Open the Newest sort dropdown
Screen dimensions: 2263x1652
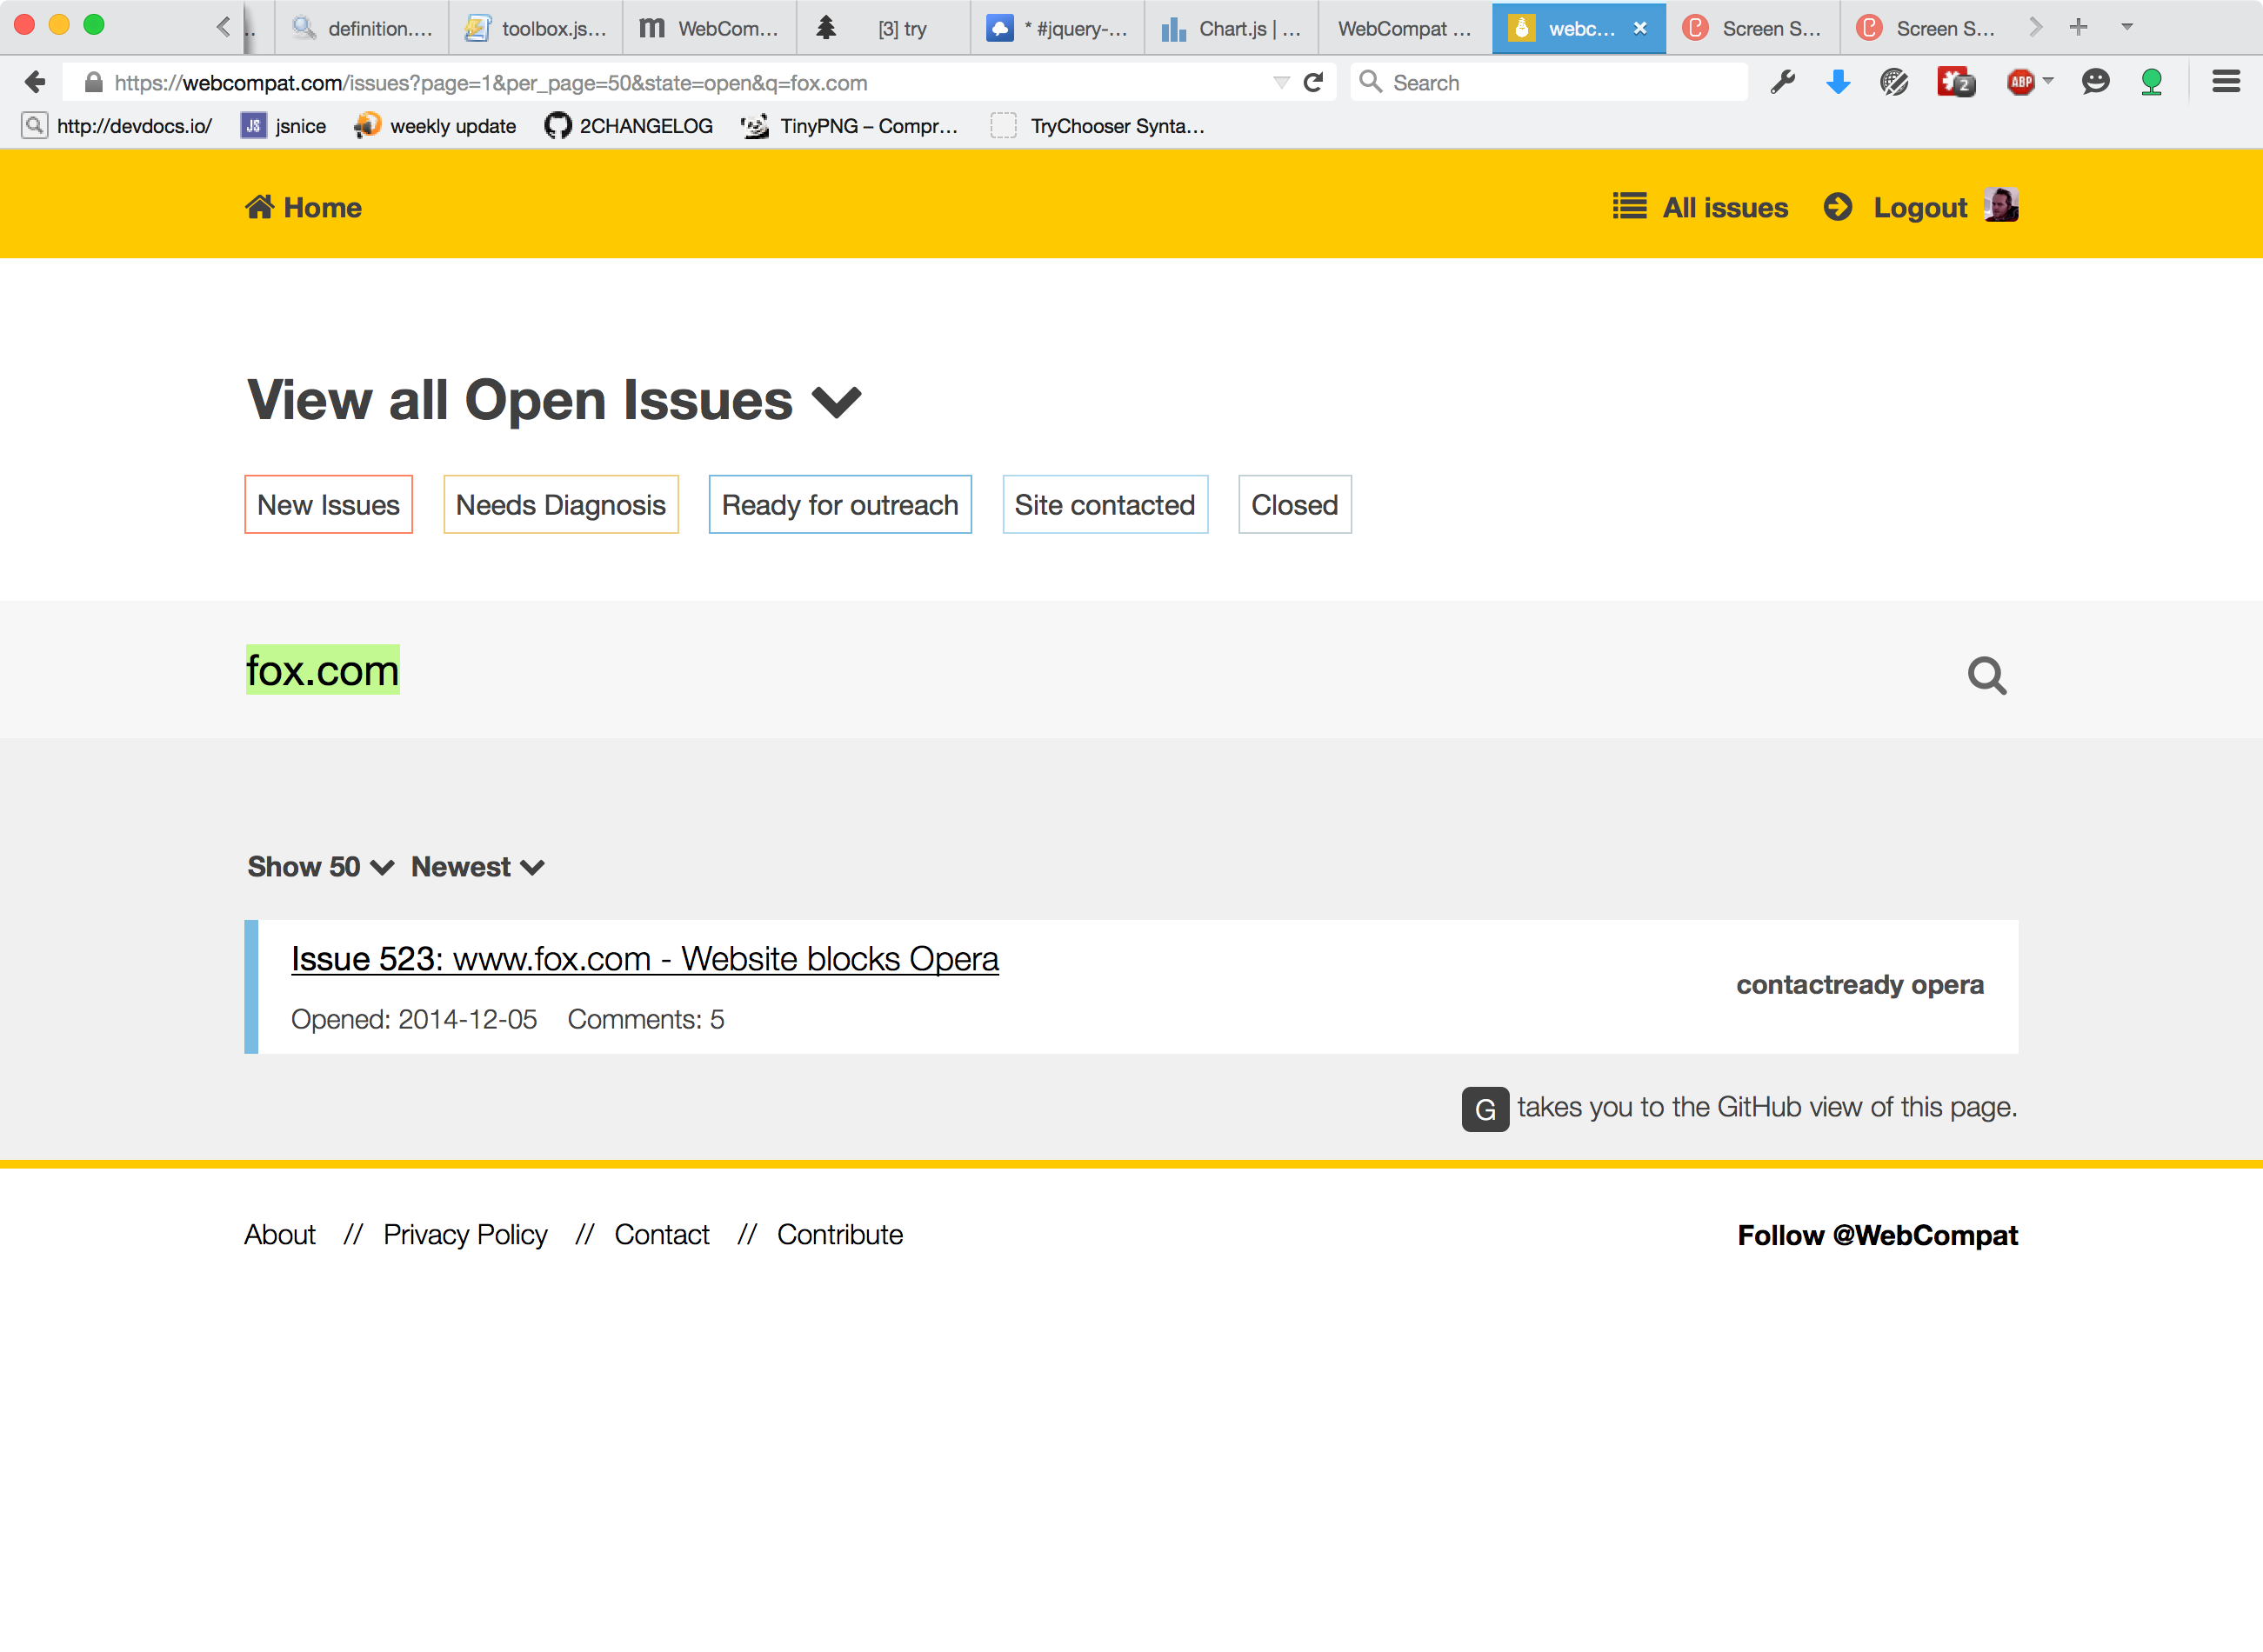(x=477, y=867)
